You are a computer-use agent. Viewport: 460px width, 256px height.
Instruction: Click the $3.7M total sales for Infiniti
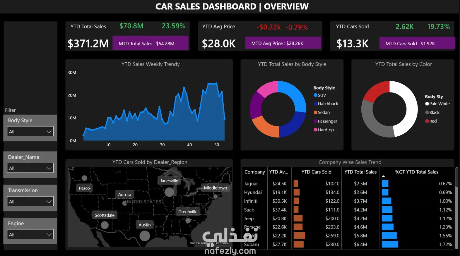tap(360, 201)
